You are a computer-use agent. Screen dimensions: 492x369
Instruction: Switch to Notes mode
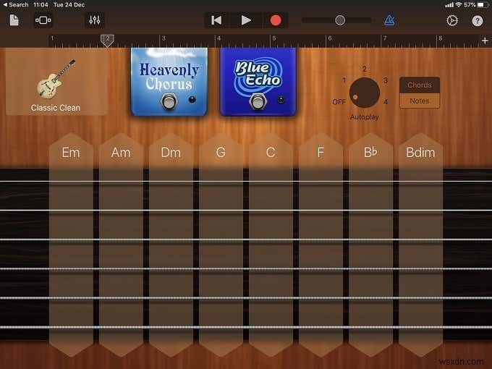[420, 101]
